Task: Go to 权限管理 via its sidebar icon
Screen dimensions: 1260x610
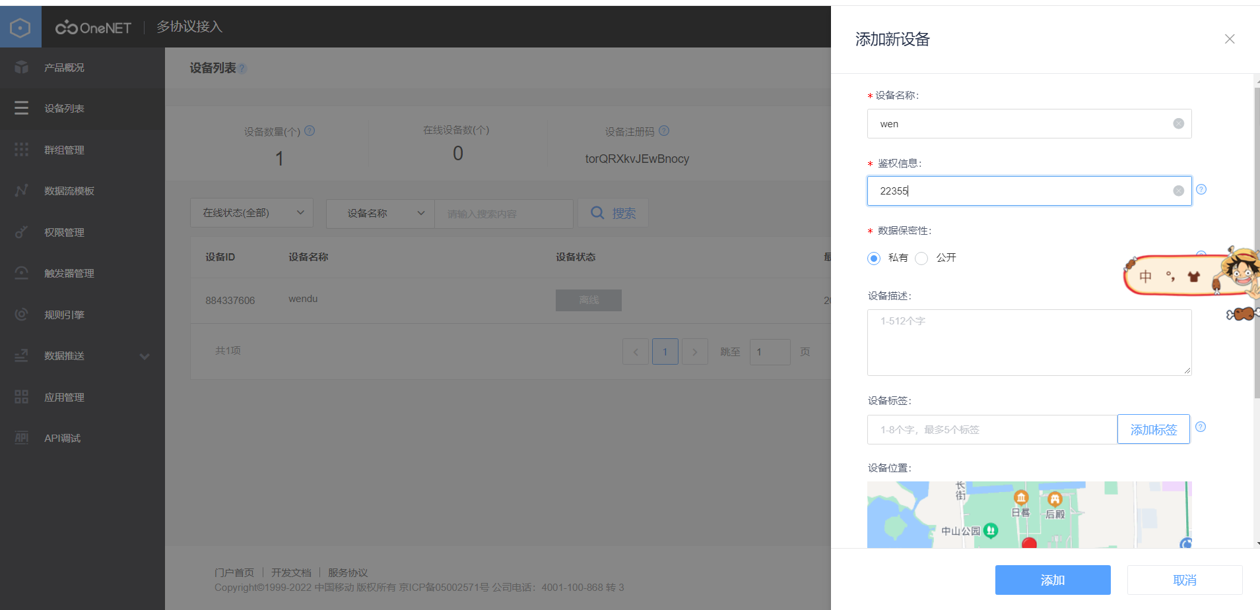Action: (63, 231)
